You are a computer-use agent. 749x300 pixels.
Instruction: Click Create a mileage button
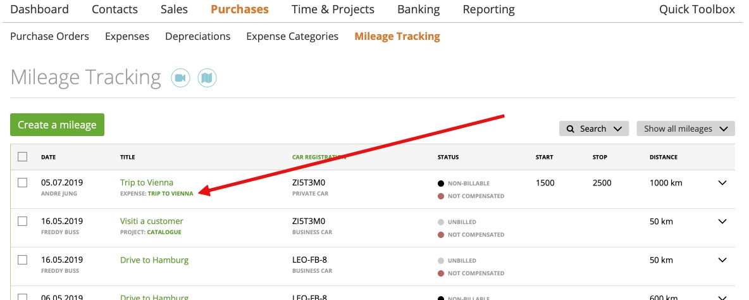(x=58, y=125)
